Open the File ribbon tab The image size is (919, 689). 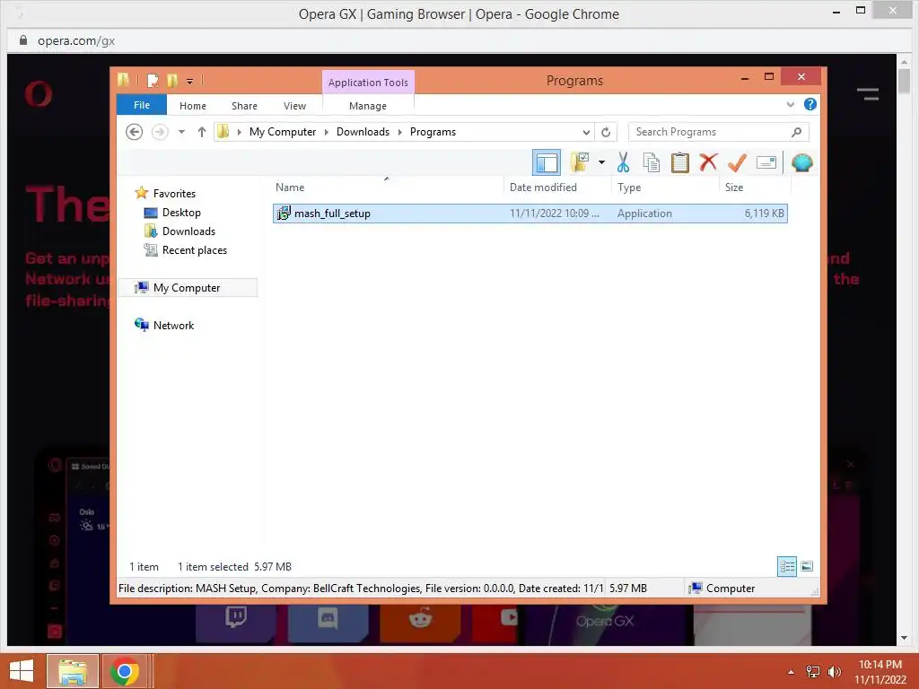[142, 105]
